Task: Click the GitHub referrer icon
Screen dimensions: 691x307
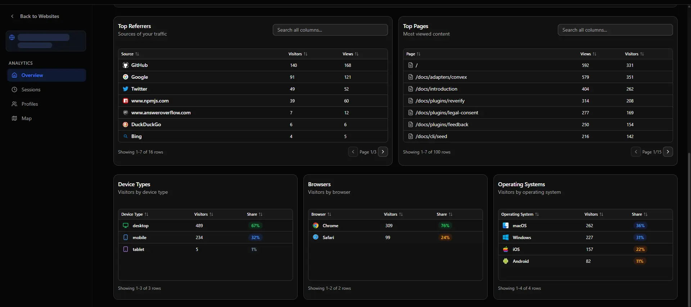Action: [x=126, y=65]
